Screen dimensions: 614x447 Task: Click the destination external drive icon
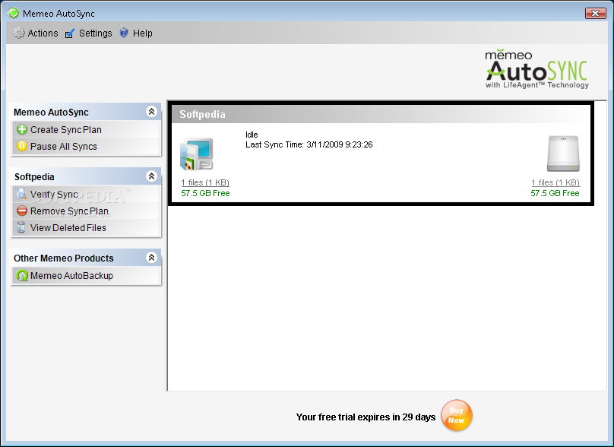[x=563, y=154]
